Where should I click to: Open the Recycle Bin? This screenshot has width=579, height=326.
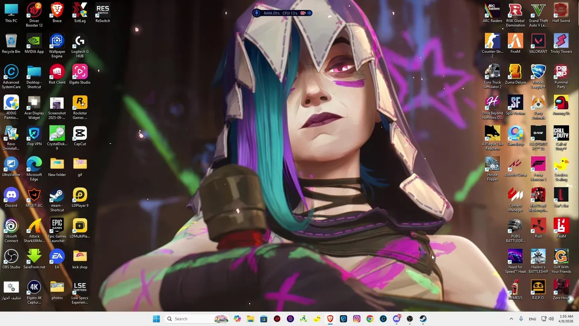(x=11, y=44)
